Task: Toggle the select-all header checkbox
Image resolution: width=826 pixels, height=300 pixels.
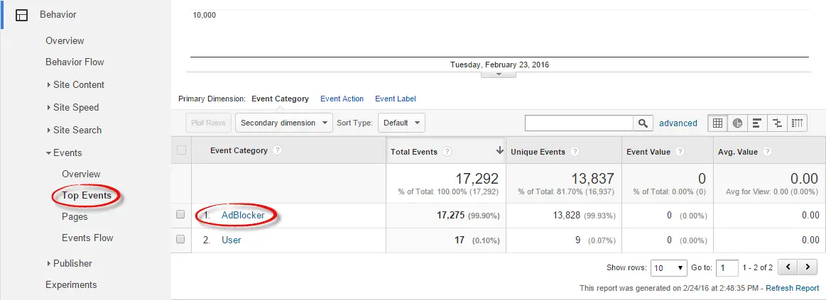Action: tap(181, 150)
